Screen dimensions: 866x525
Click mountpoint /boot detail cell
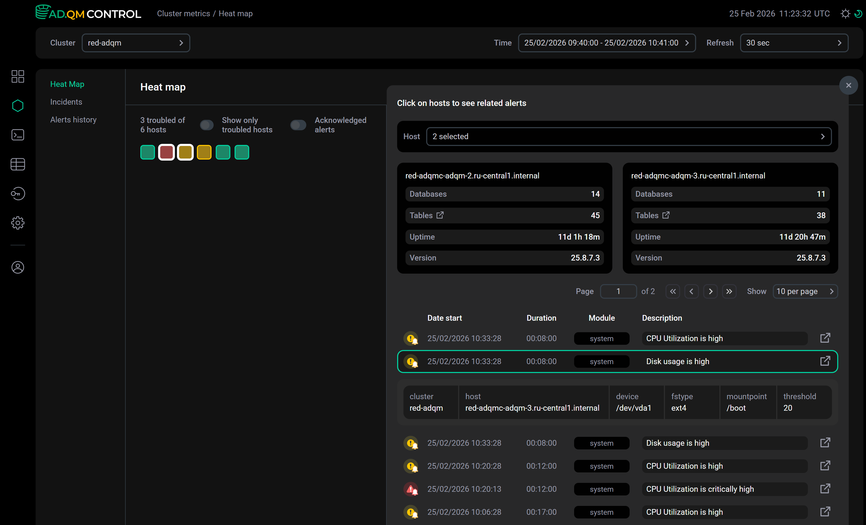748,402
